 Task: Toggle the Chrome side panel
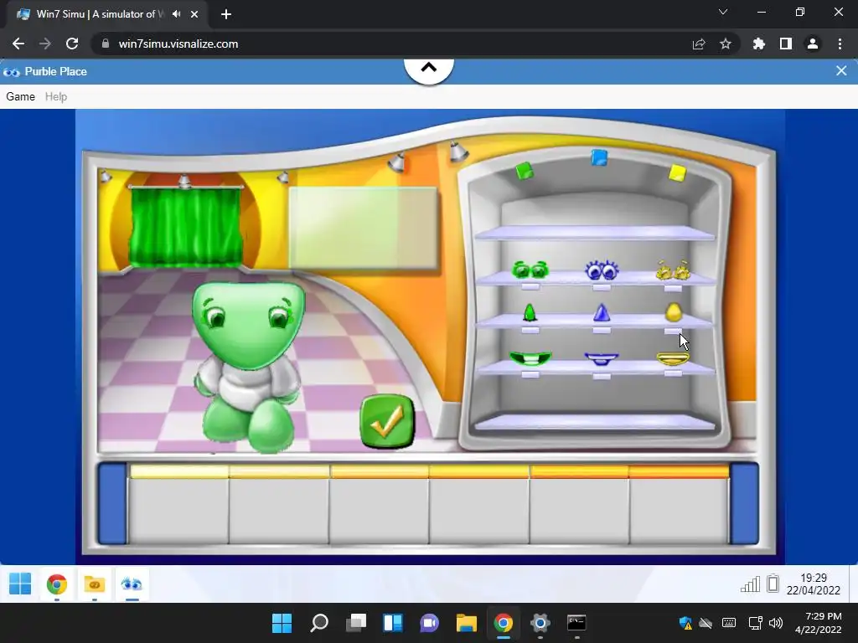(x=786, y=44)
